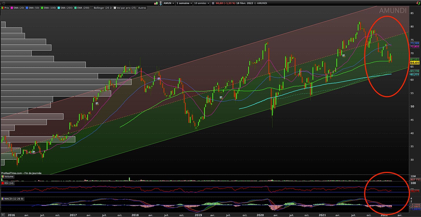421x217 pixels.
Task: Click the 18 févr. 2022 date
Action: [x=245, y=3]
